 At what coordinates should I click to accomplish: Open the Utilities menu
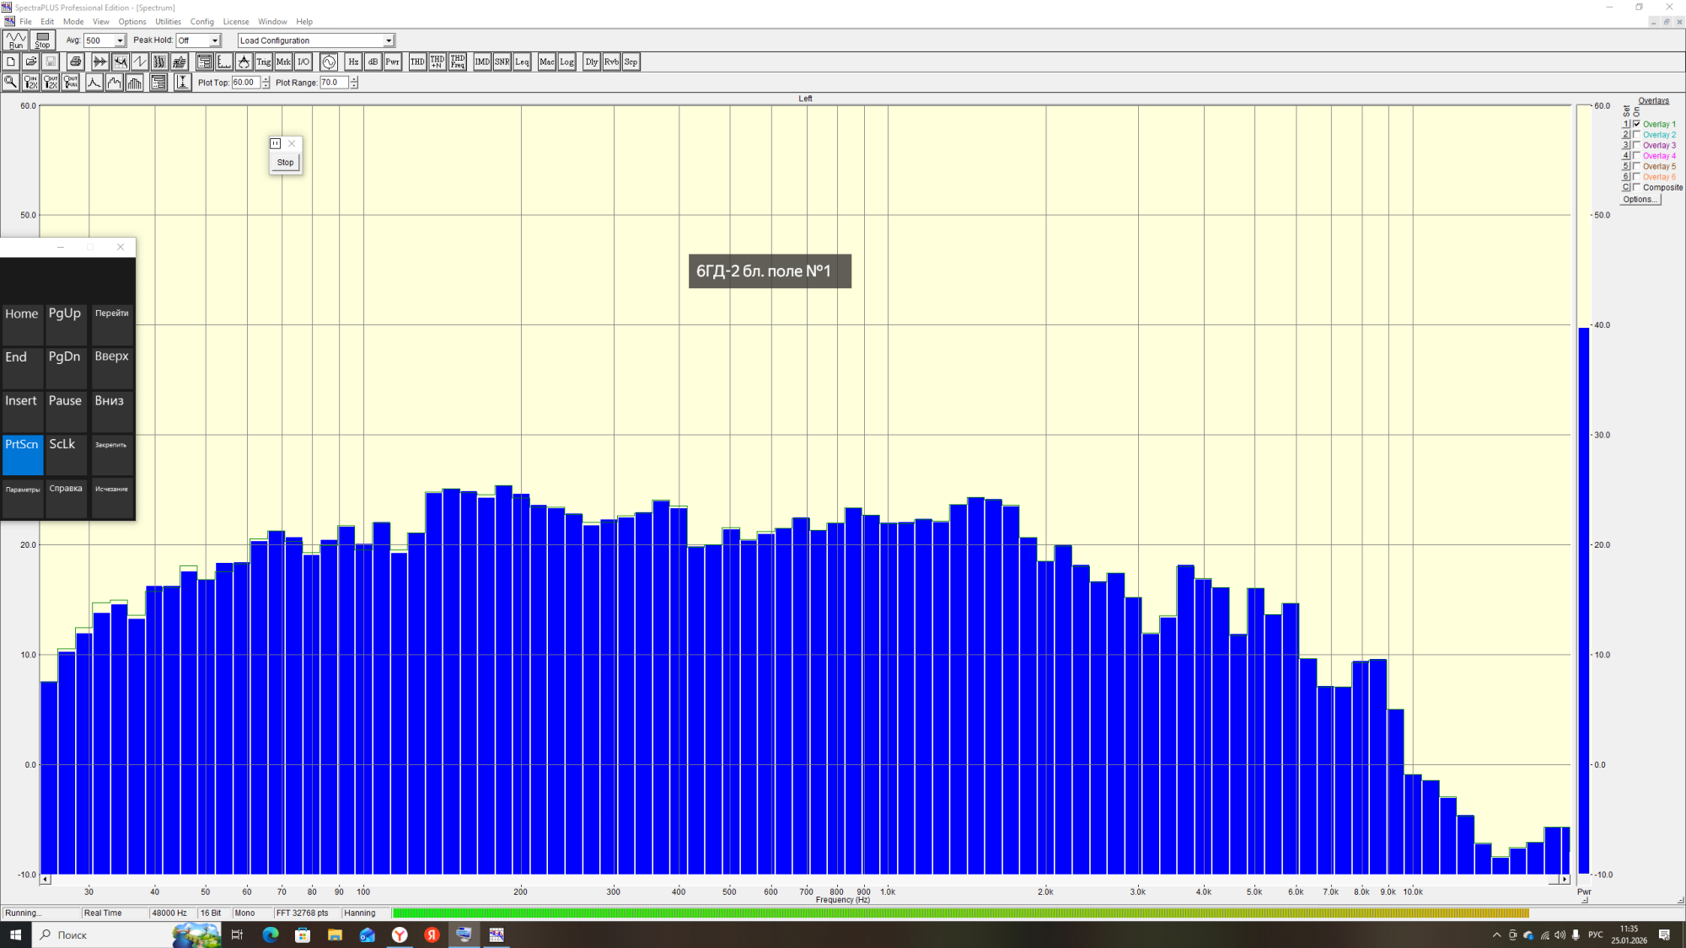click(168, 22)
